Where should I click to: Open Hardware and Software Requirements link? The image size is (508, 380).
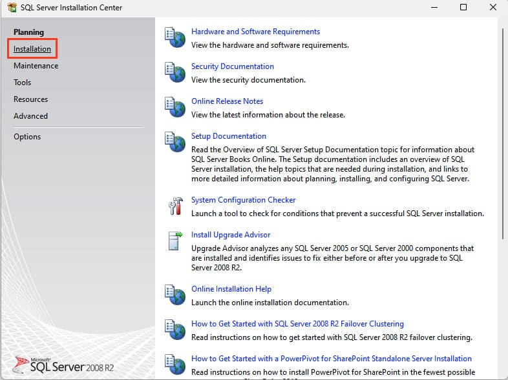[255, 32]
